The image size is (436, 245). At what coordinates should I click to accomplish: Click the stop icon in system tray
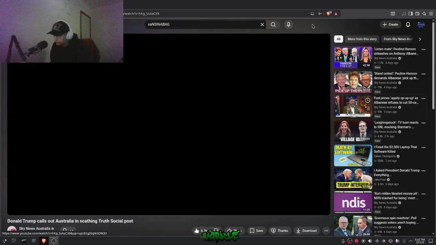[363, 241]
